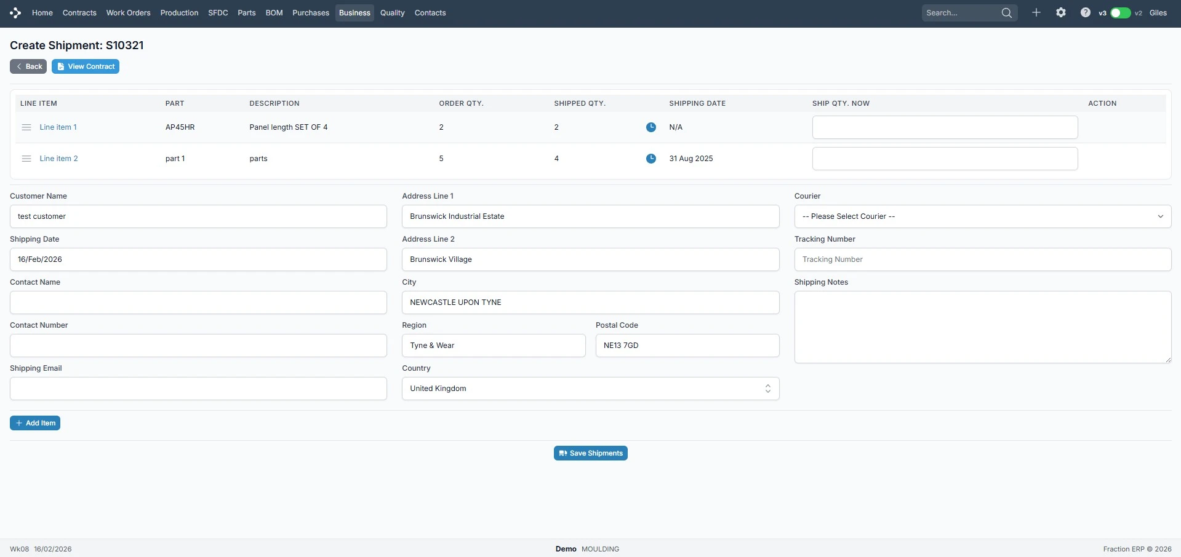This screenshot has width=1181, height=557.
Task: Click the clock icon in N/A row
Action: tap(651, 127)
